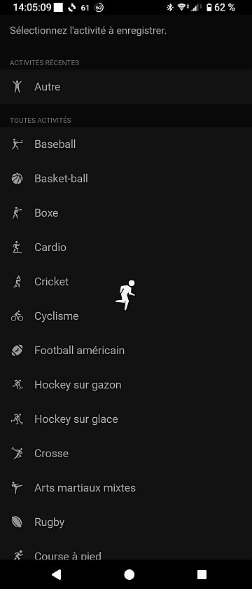Viewport: 252px width, 589px height.
Task: Tap the Cyclisme bicycle icon
Action: click(17, 316)
